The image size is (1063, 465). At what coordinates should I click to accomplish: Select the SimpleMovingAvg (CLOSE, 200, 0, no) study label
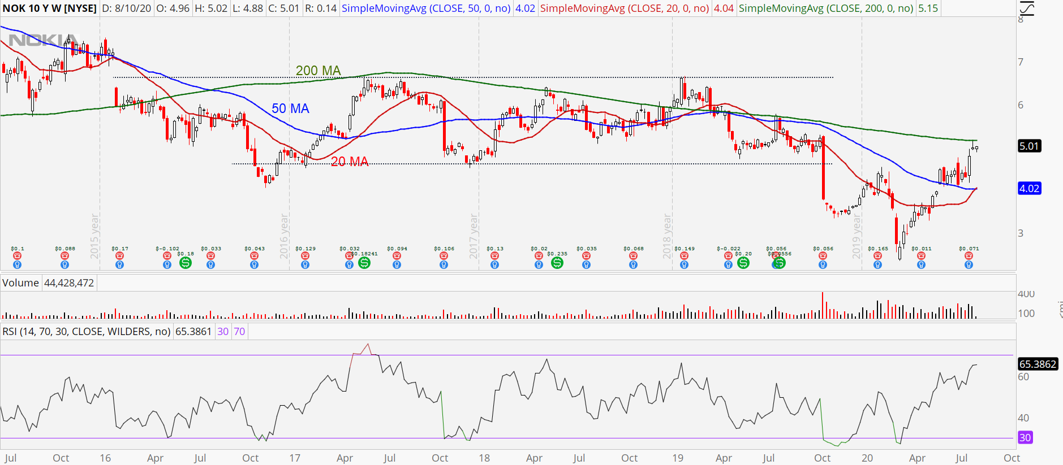coord(826,8)
